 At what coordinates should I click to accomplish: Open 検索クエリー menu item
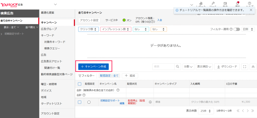[52, 48]
